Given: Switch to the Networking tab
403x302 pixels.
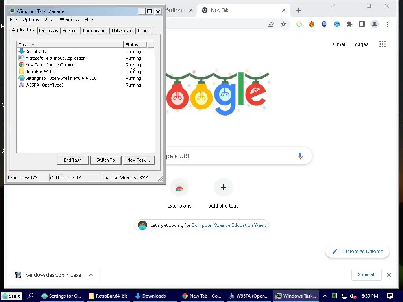Looking at the screenshot, I should click(123, 31).
